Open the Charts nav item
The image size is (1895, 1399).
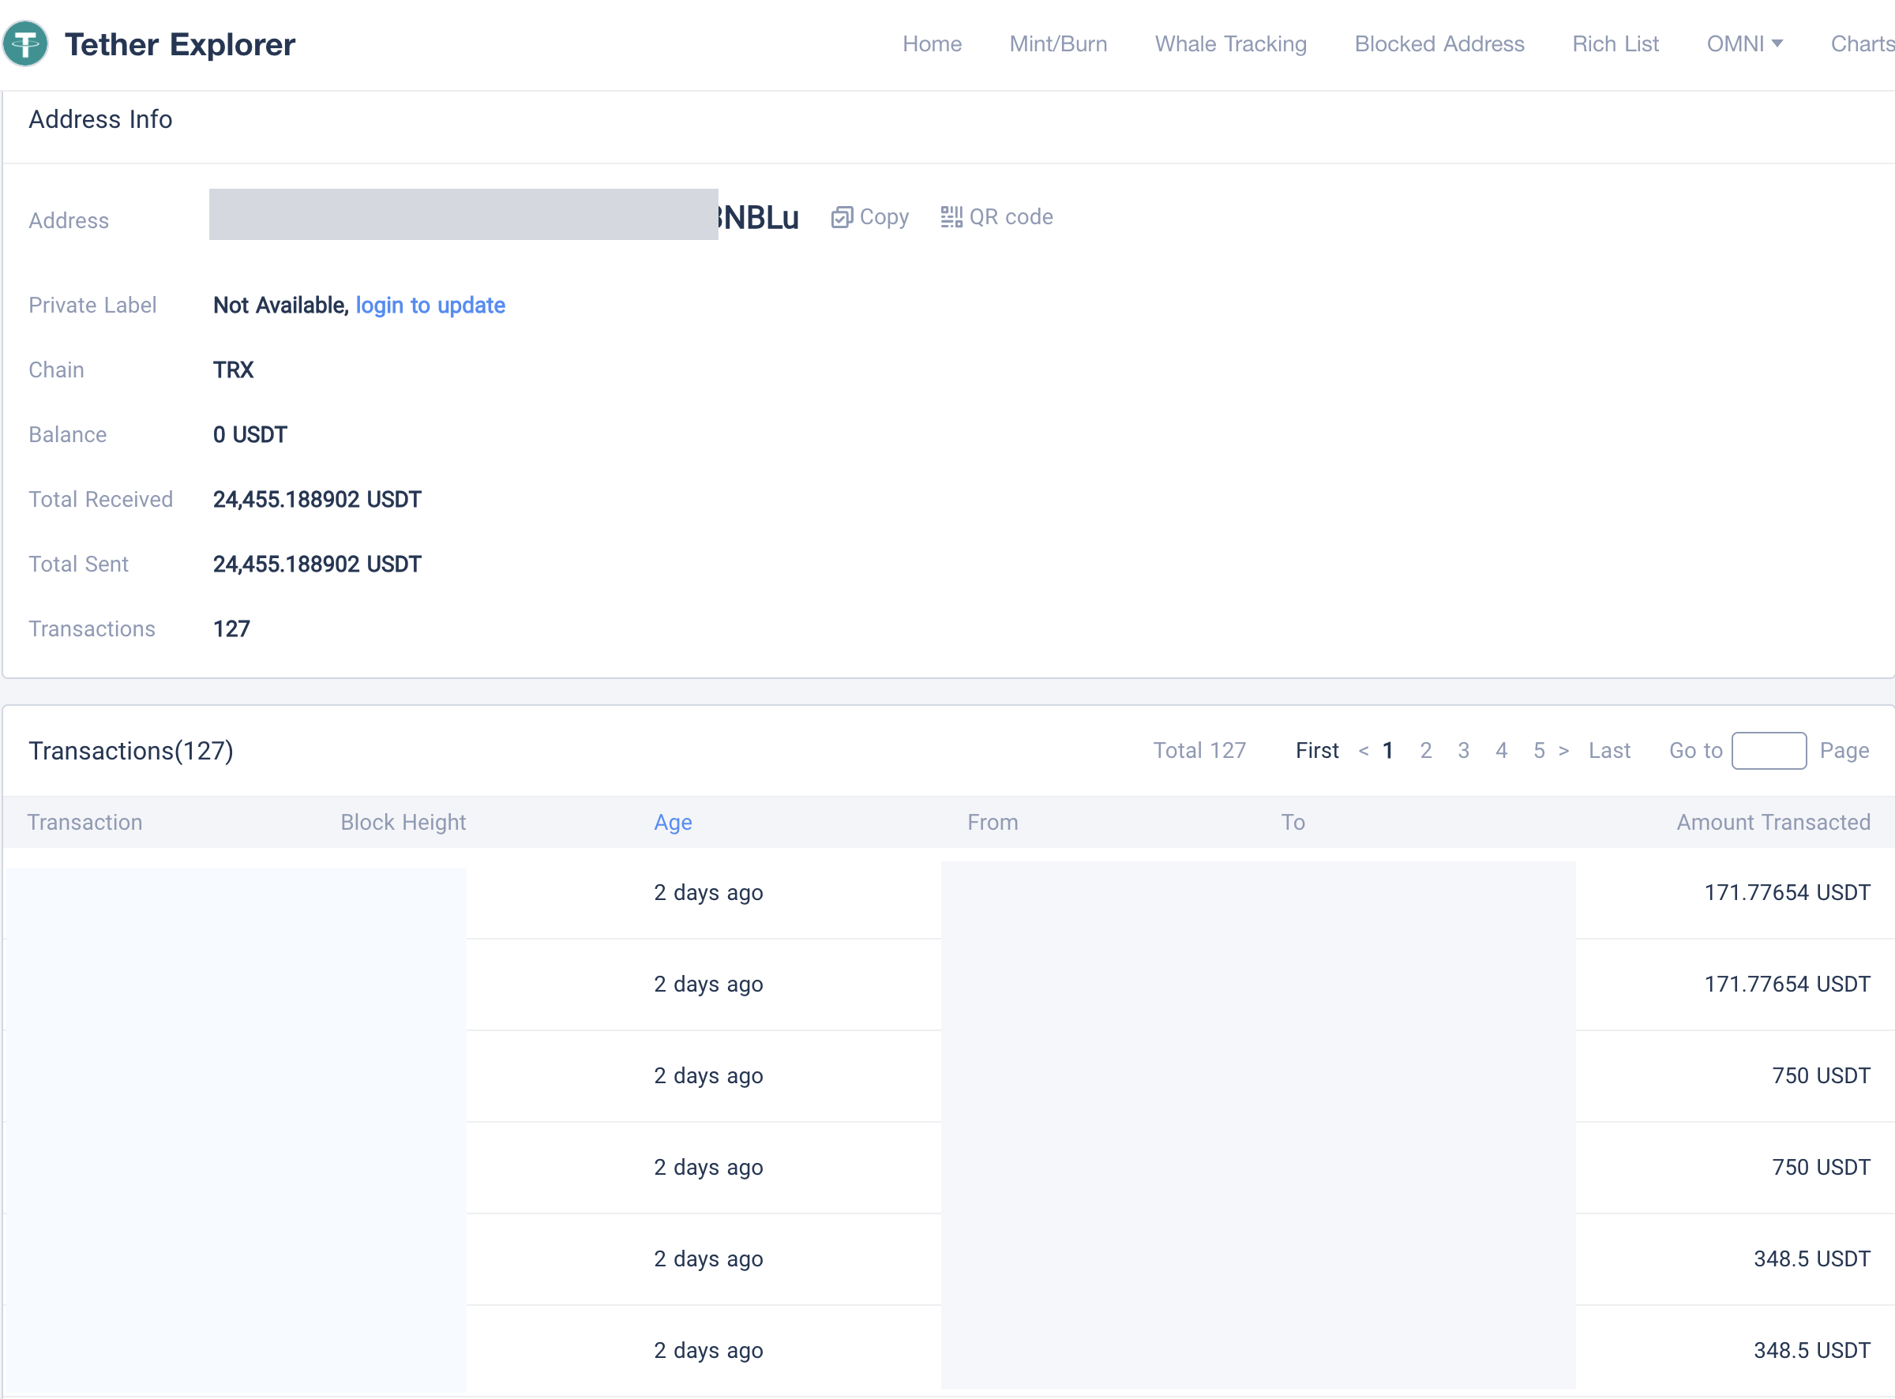[1862, 44]
